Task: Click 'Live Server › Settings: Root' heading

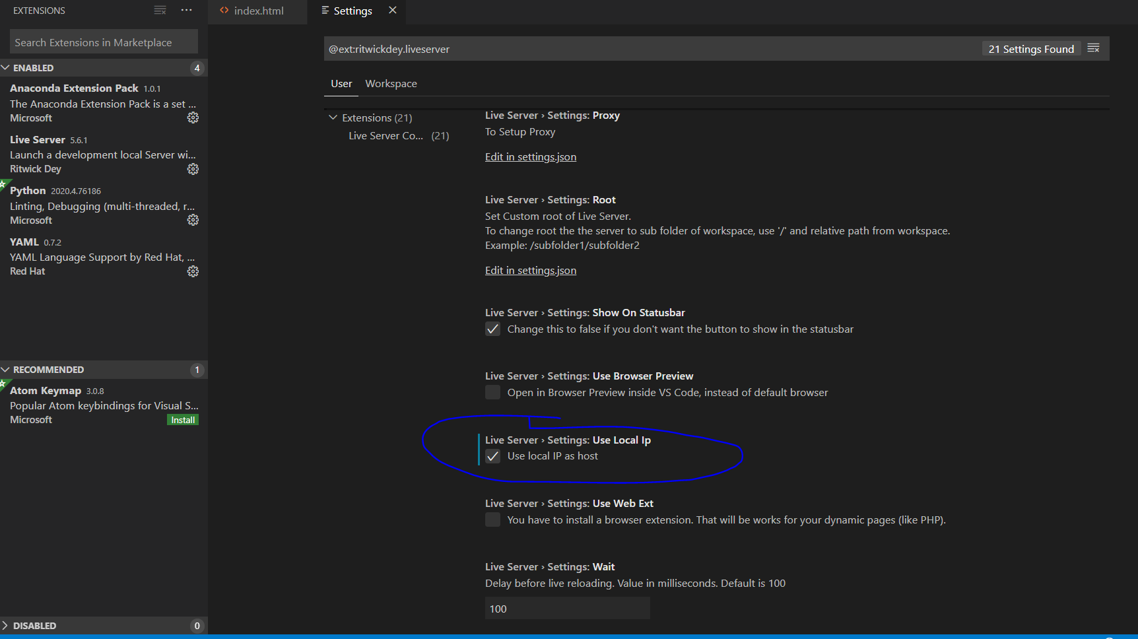Action: point(551,199)
